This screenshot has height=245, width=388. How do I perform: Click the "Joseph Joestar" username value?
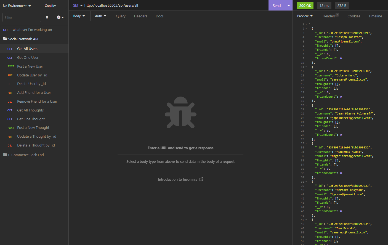tap(348, 37)
